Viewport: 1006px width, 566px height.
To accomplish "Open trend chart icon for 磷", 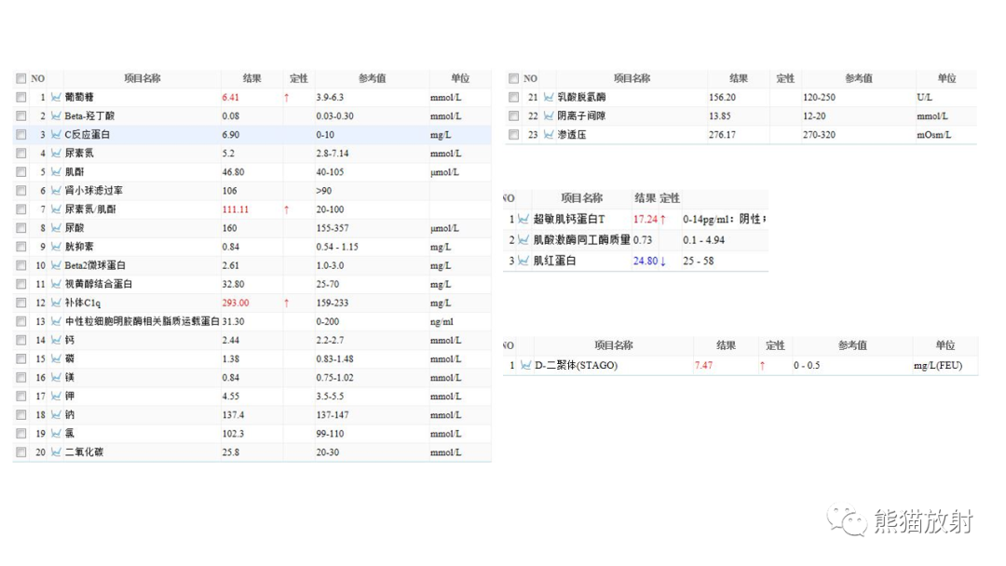I will [56, 358].
